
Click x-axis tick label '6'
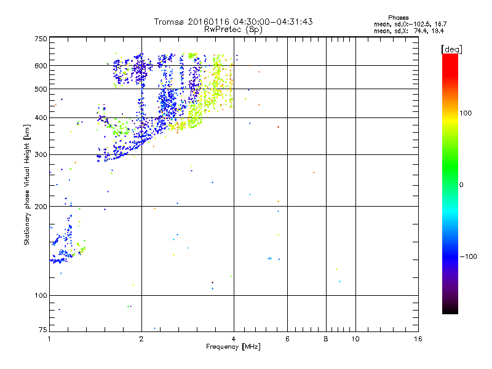(x=287, y=339)
